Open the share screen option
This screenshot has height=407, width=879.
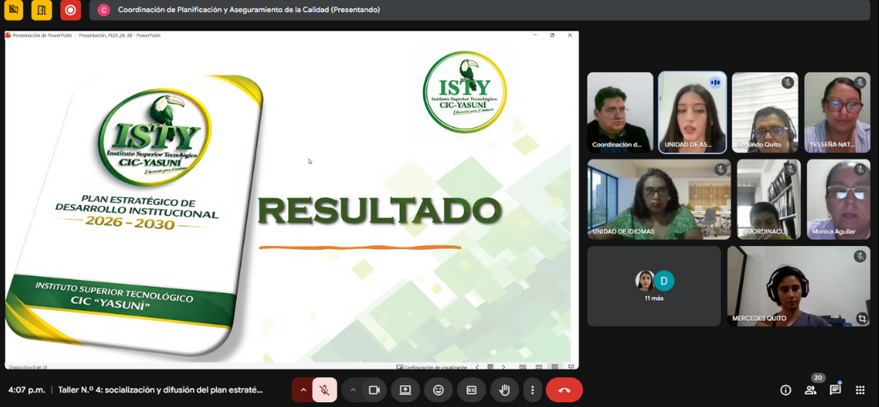coord(405,390)
